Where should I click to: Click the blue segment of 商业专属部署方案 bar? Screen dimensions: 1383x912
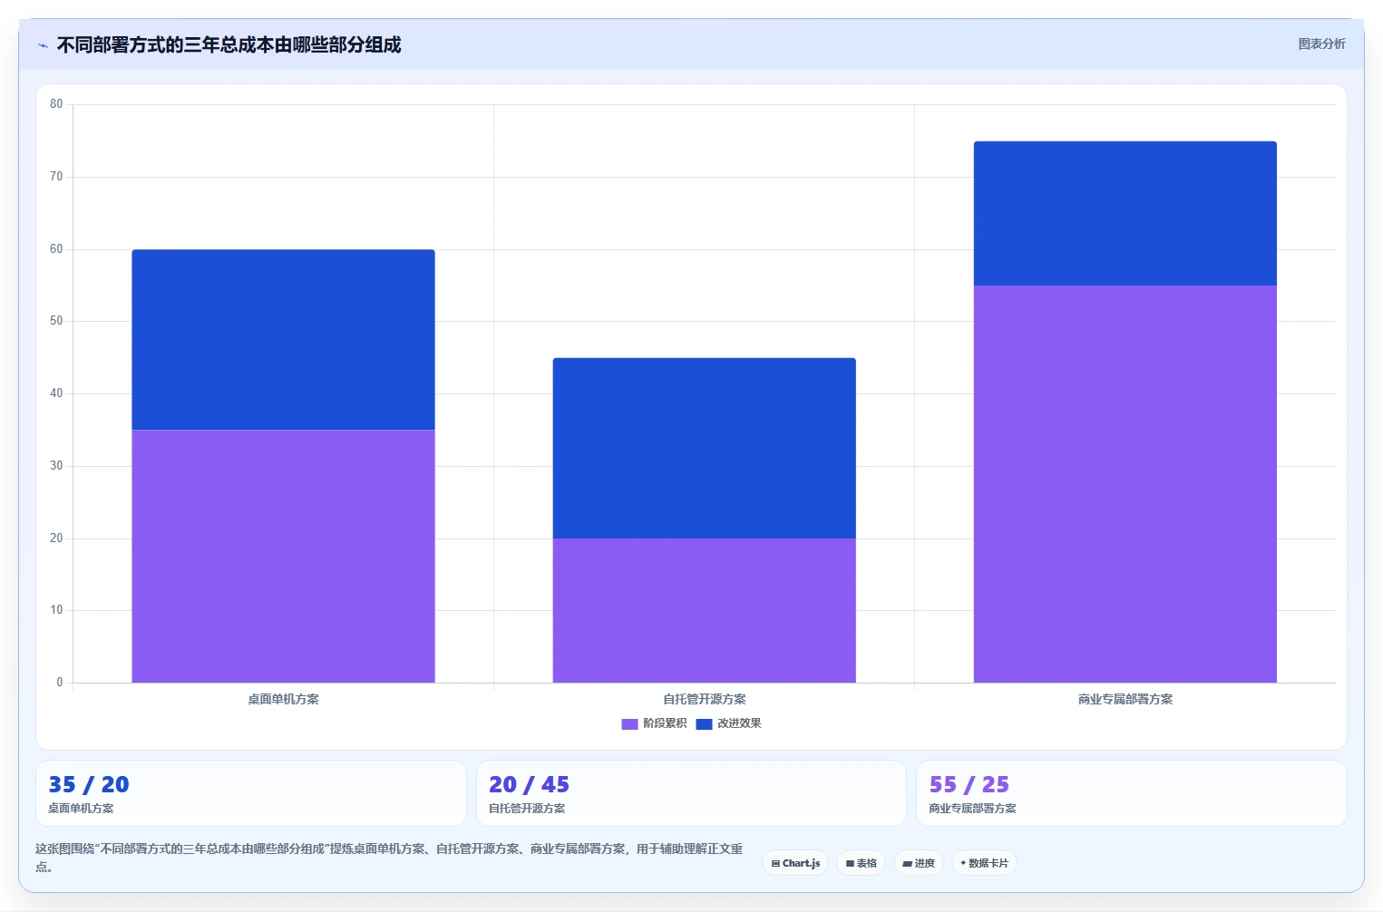1125,213
